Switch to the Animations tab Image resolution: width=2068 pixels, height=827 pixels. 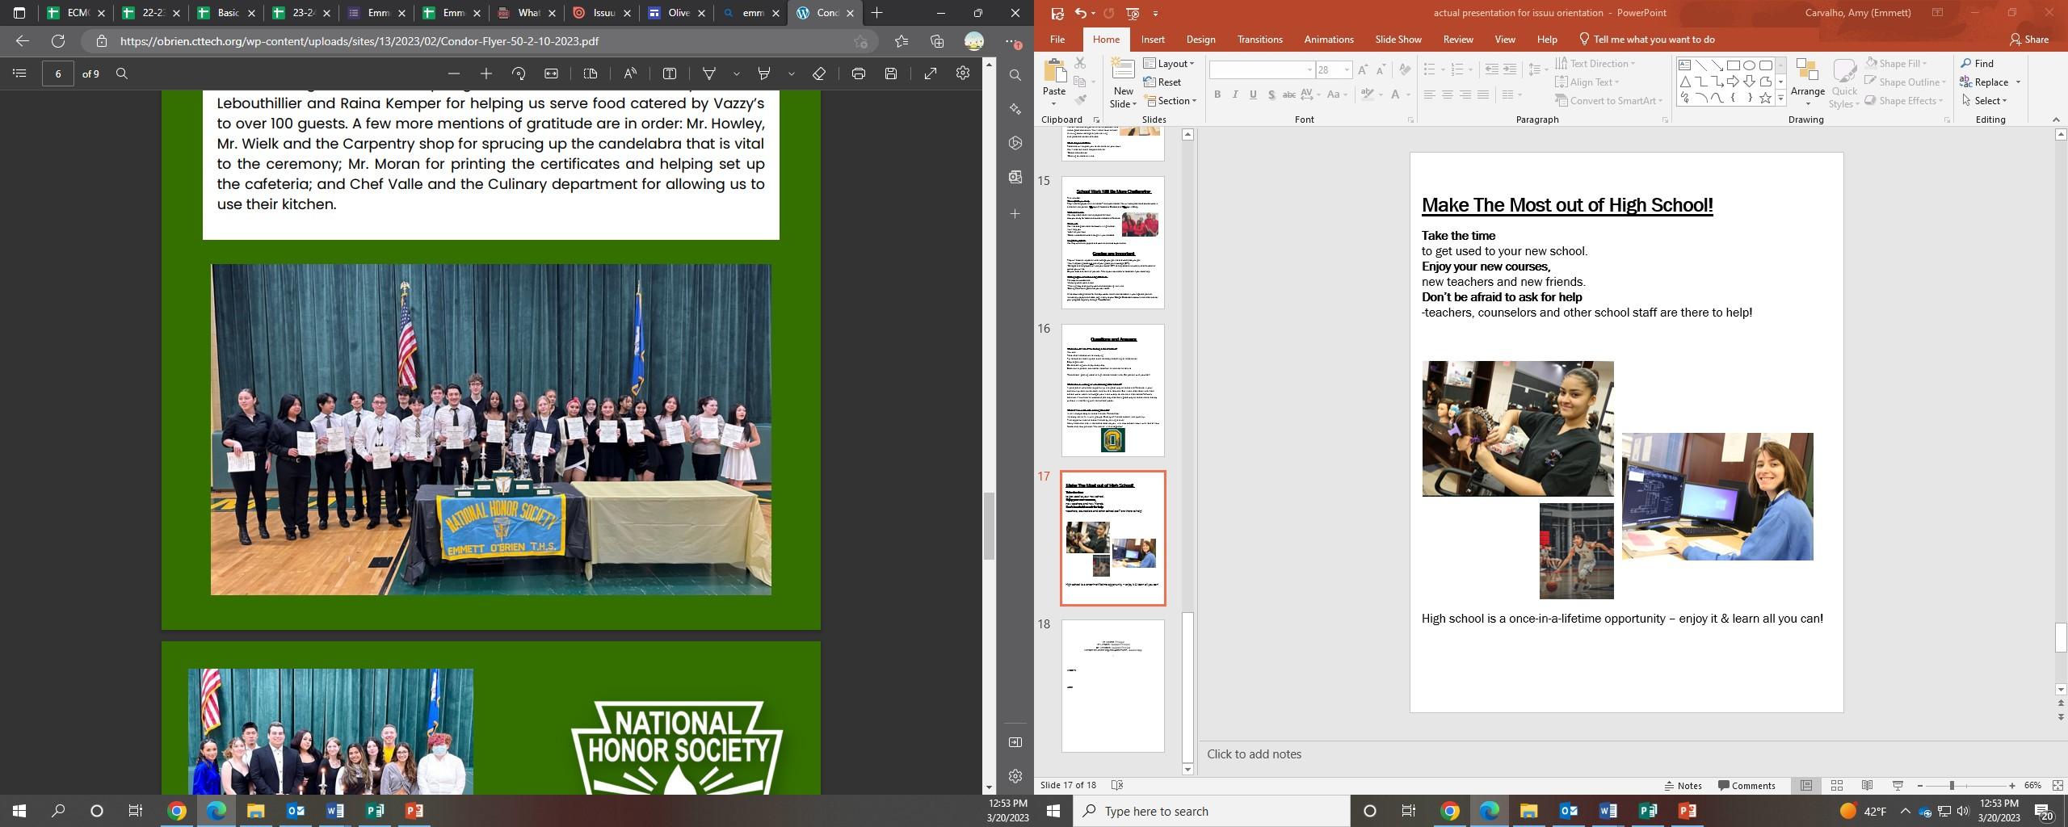click(1329, 40)
